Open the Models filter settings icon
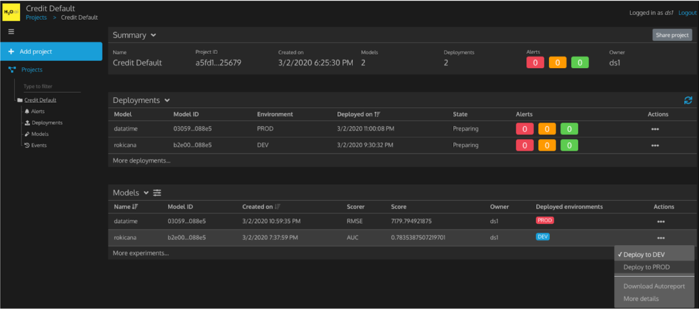699x309 pixels. (157, 193)
